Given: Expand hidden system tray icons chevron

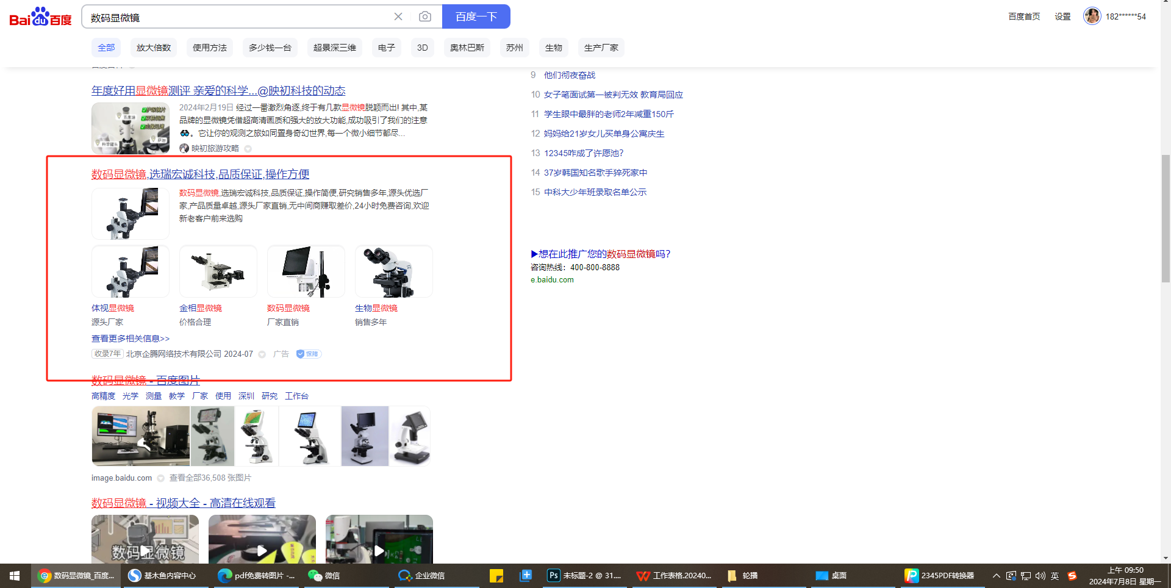Looking at the screenshot, I should [996, 575].
